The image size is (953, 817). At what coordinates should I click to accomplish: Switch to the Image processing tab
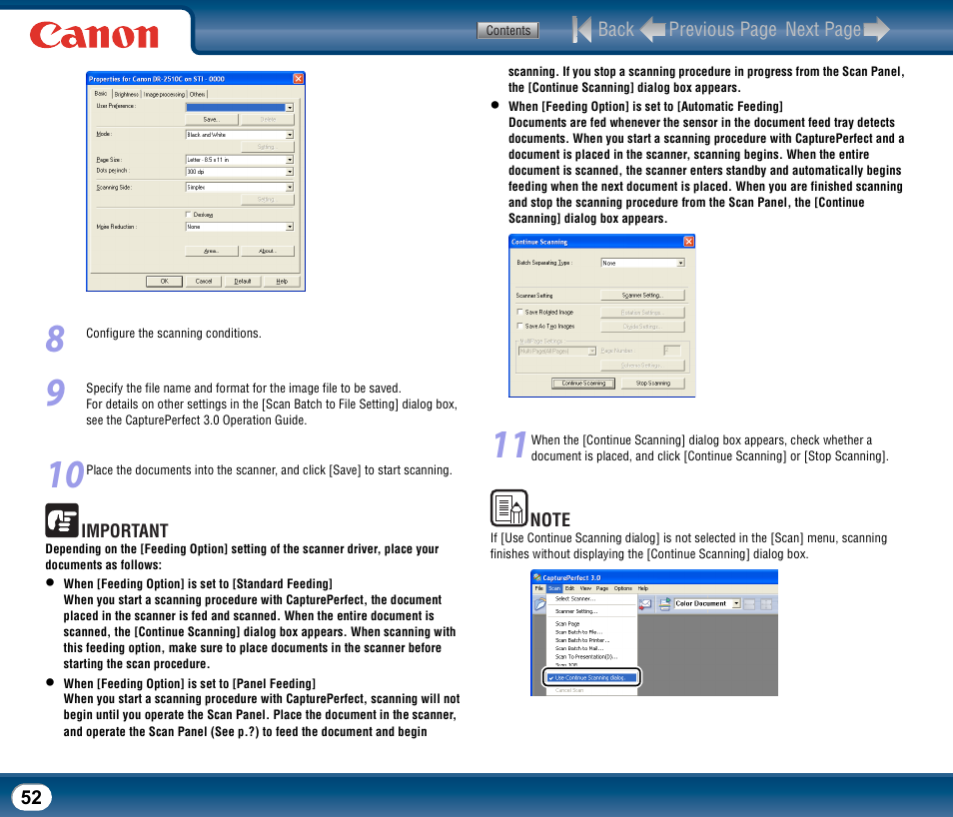164,94
